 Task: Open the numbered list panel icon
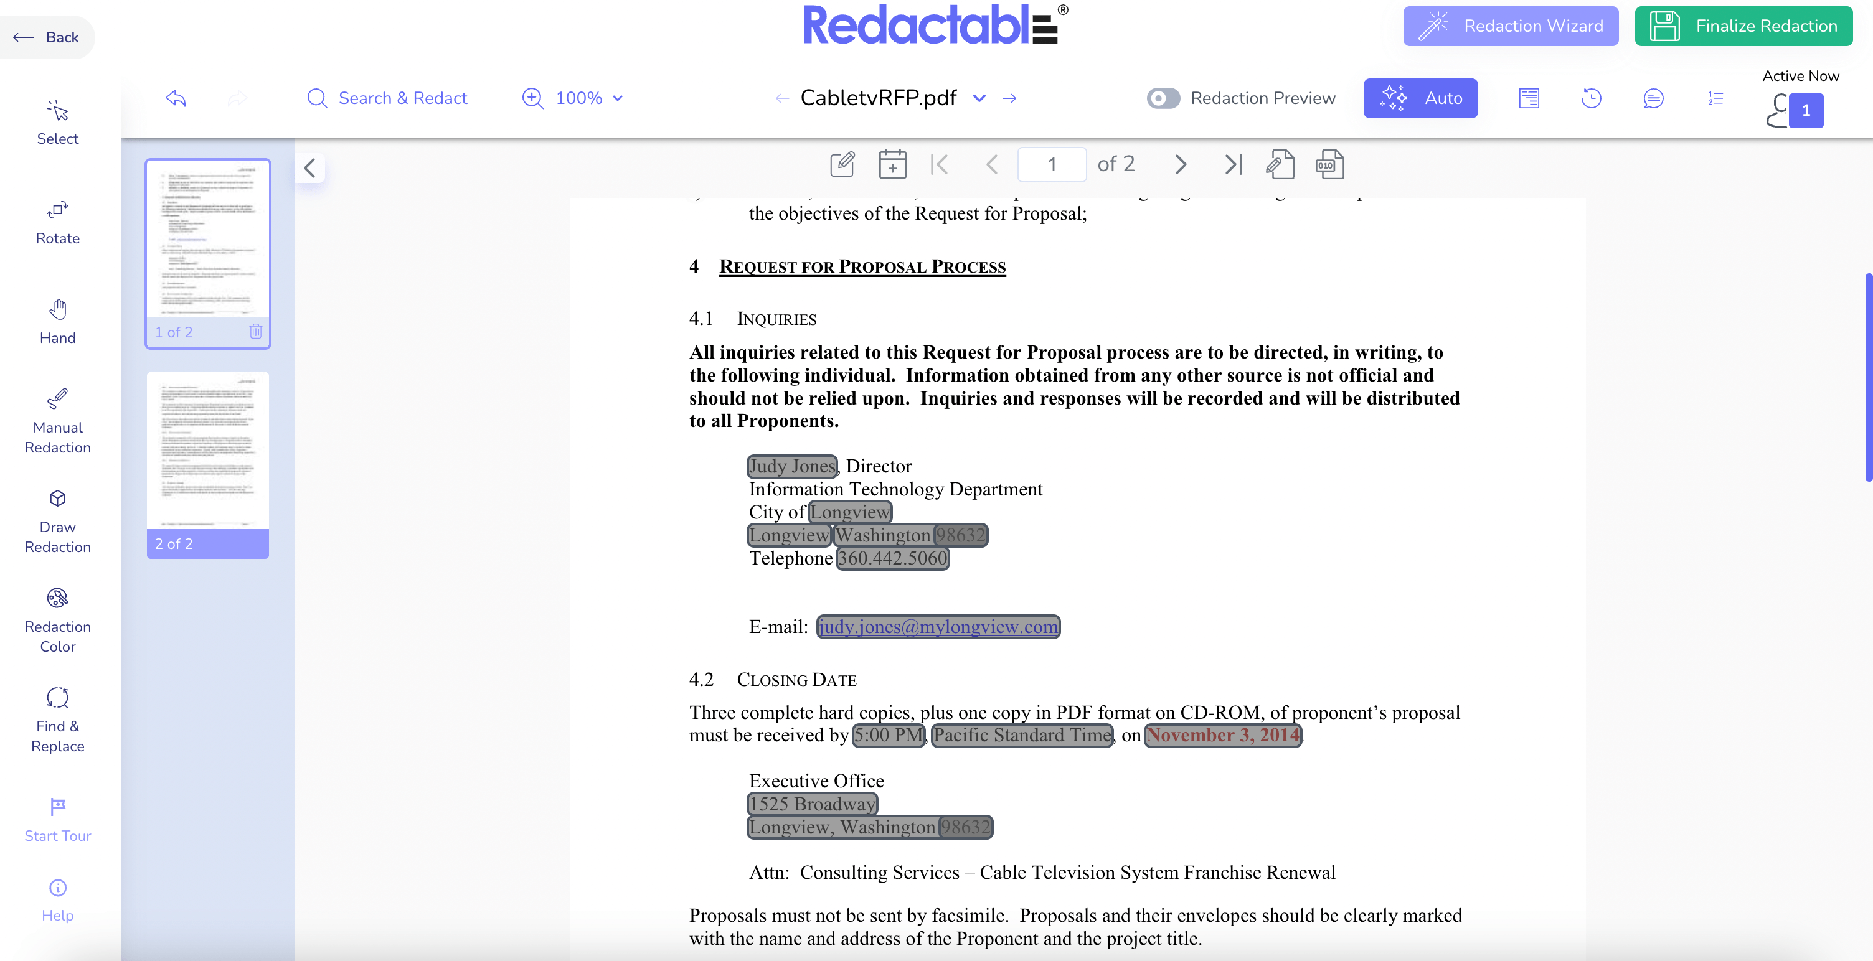[x=1716, y=98]
